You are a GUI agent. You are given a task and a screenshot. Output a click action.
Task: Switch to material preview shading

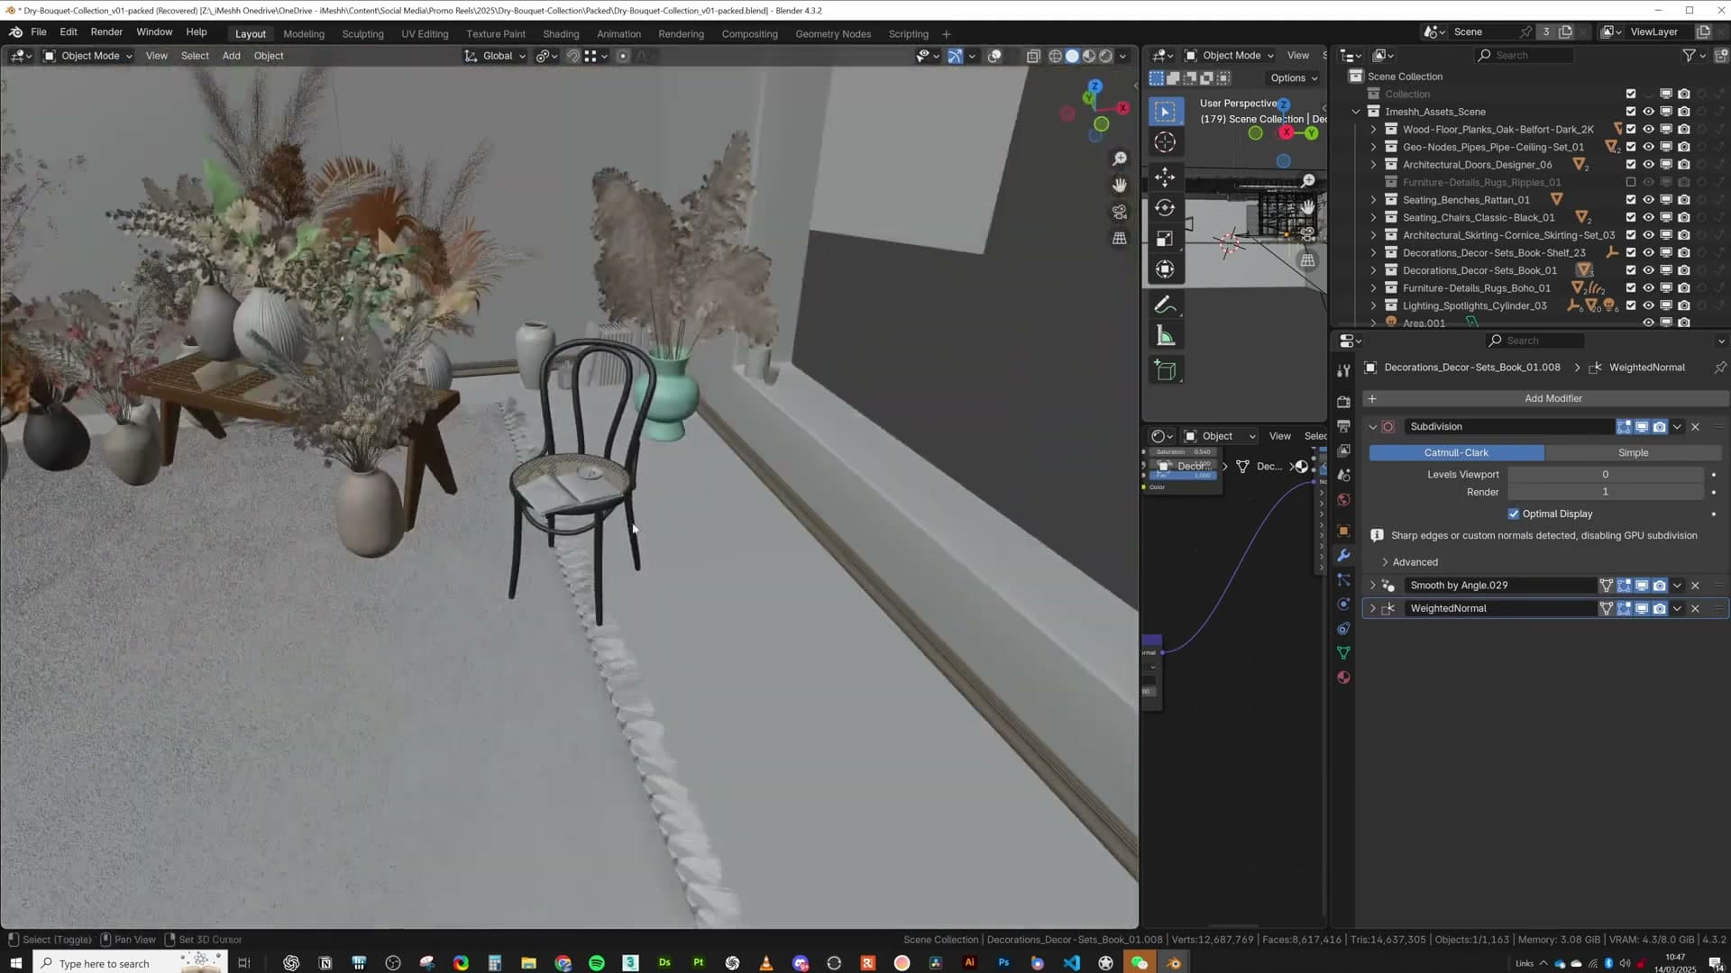[x=1089, y=56]
